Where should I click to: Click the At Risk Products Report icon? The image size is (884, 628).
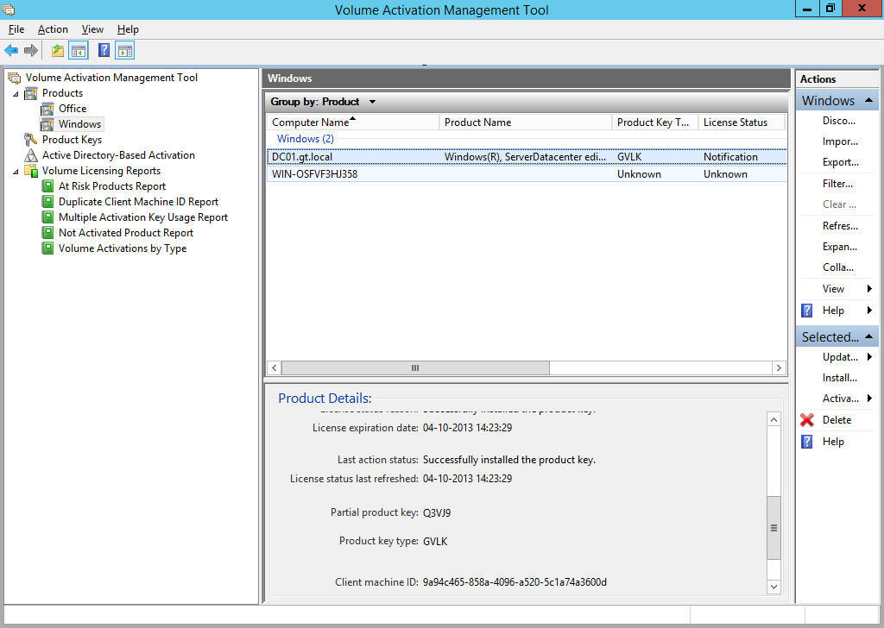48,186
